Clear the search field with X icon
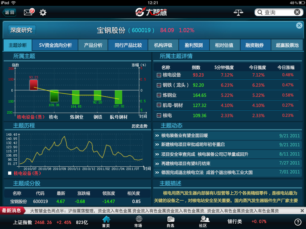Screen dimensions: 306x229 (297, 12)
